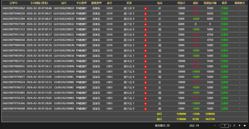This screenshot has height=129, width=249.
Task: Play replay for round GL010262200GW
Action: (x=146, y=14)
